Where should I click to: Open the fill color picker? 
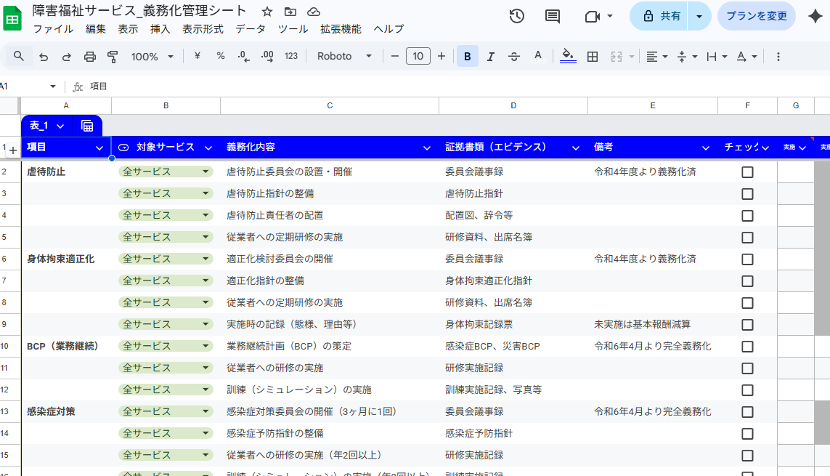click(x=568, y=57)
